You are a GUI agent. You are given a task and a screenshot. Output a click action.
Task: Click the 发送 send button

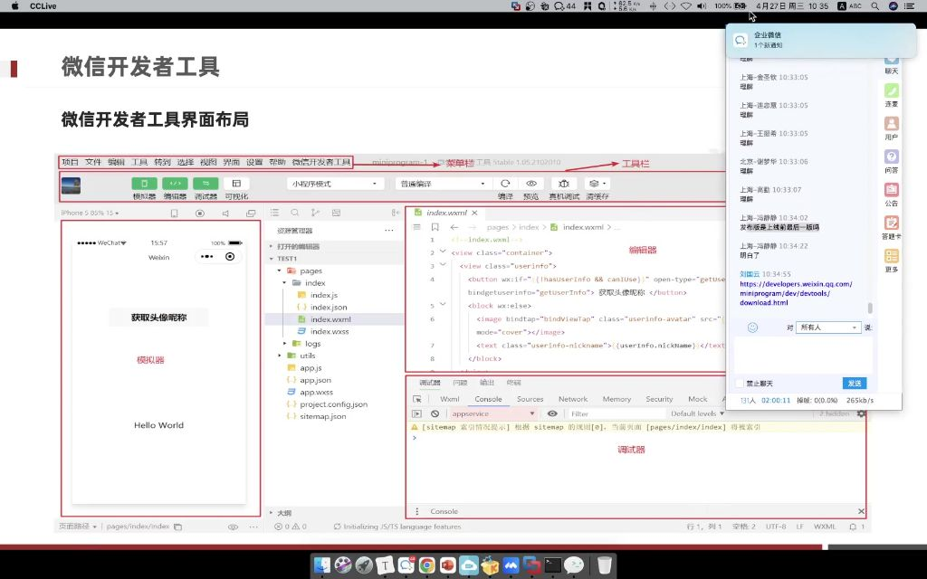pyautogui.click(x=855, y=384)
